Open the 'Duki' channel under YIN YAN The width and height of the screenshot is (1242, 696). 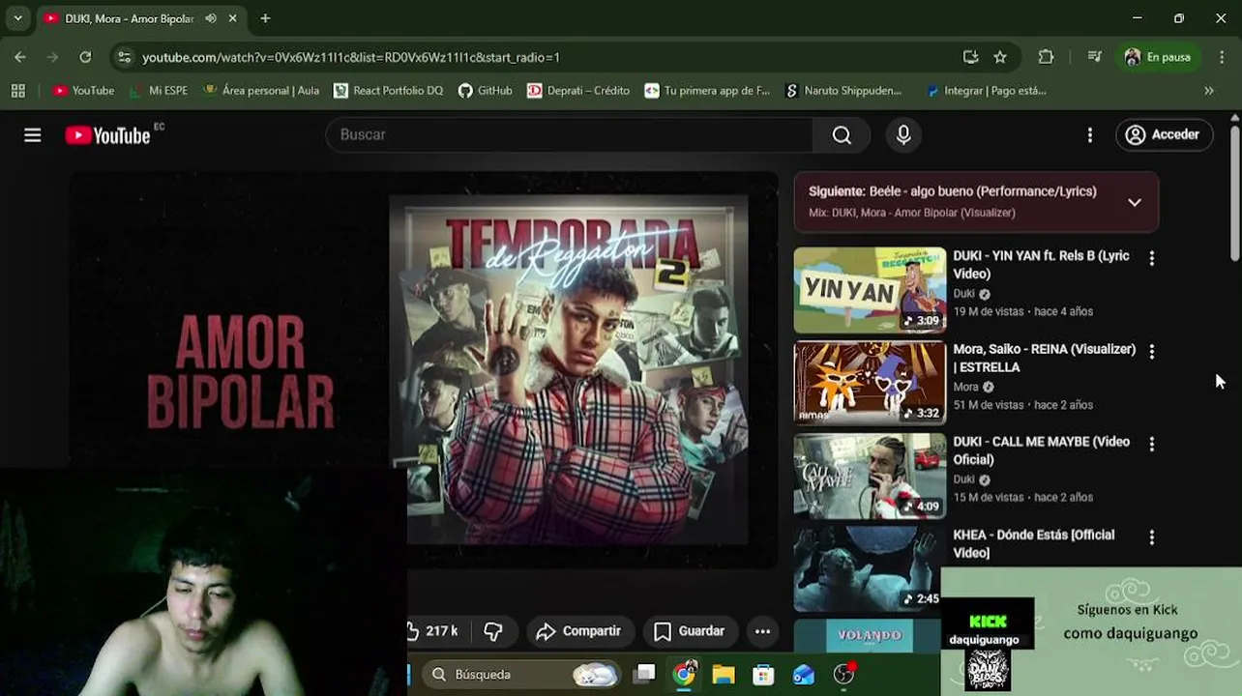click(964, 294)
